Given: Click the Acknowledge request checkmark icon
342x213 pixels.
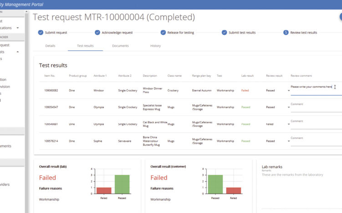Looking at the screenshot, I should coord(97,33).
